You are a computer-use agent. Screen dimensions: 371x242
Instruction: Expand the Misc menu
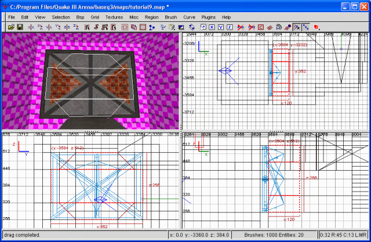pyautogui.click(x=134, y=17)
